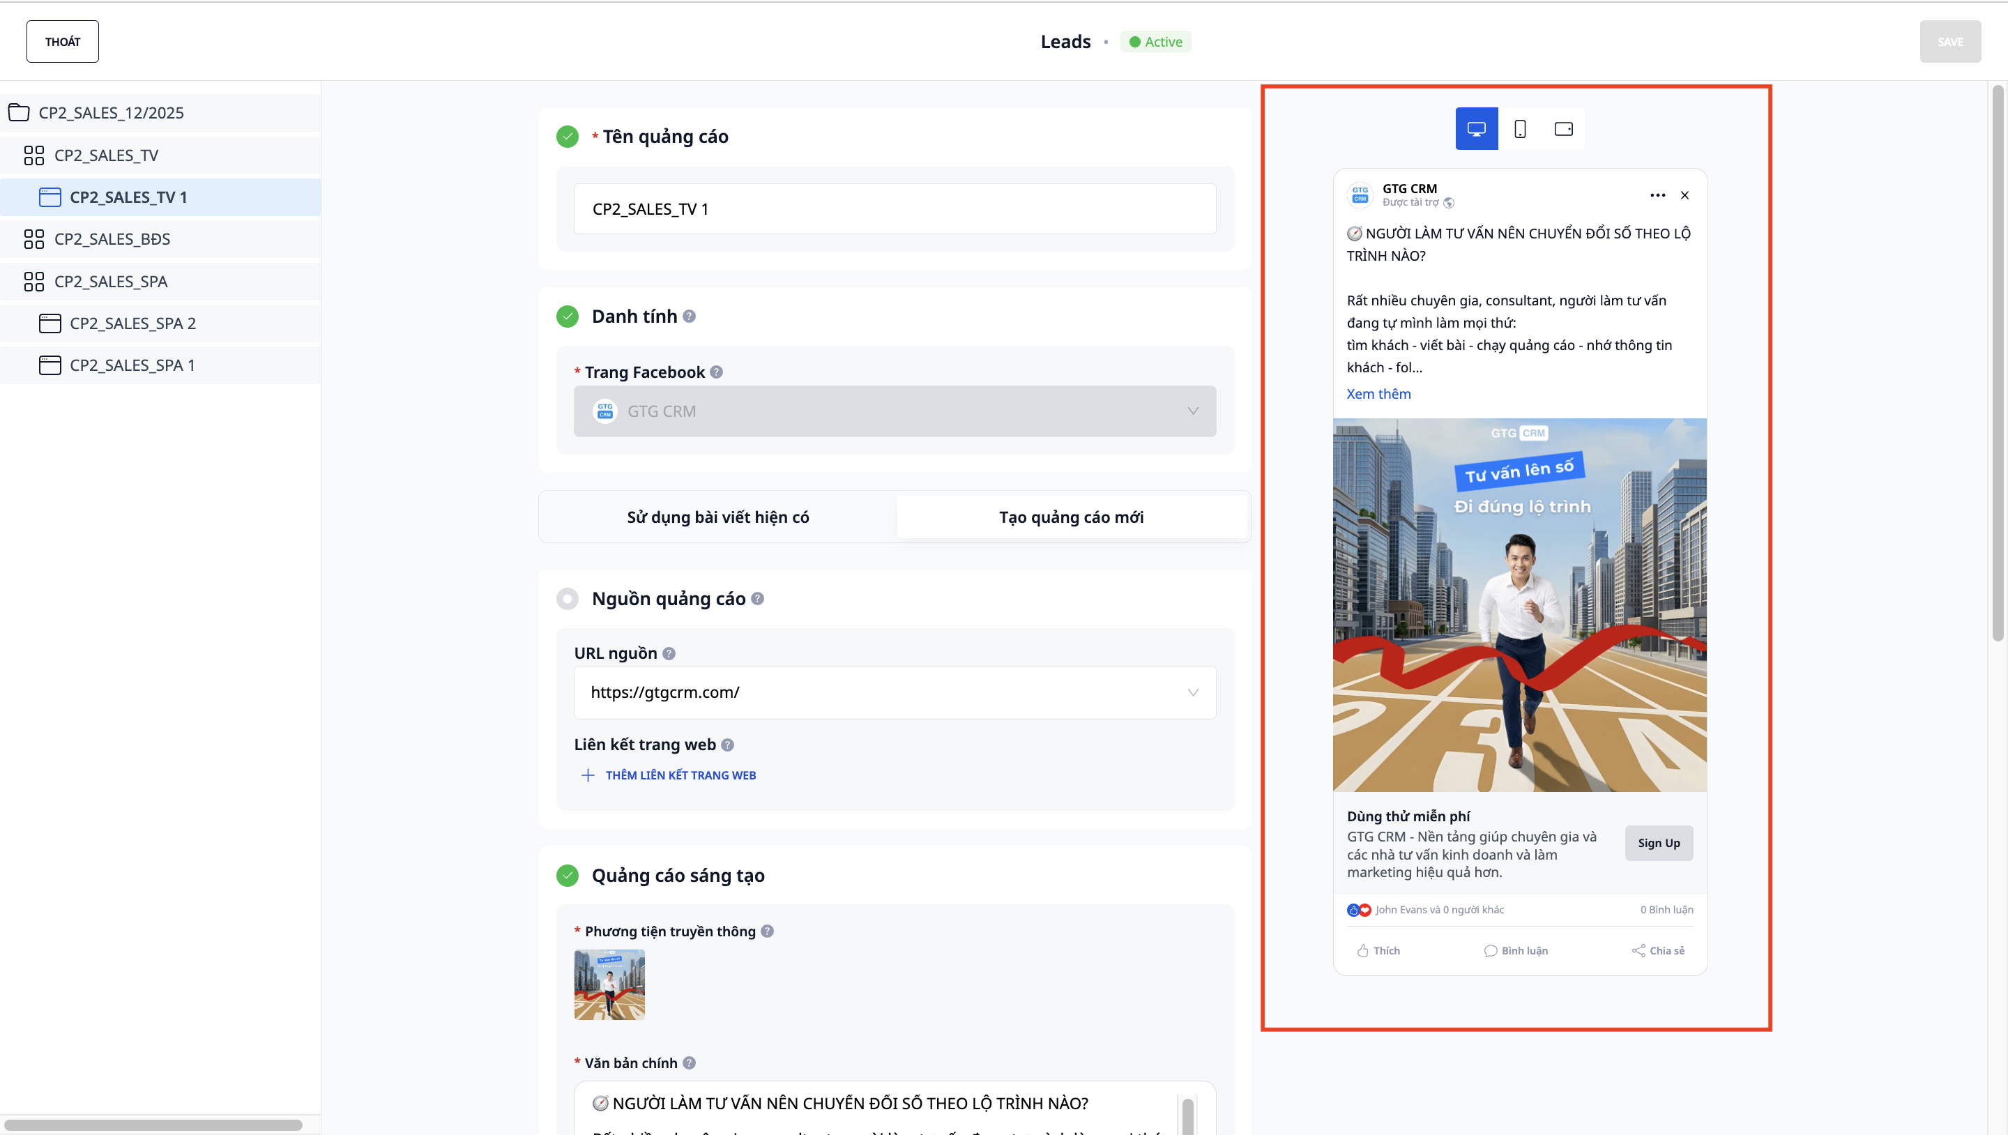Open the Trang Facebook GTG CRM dropdown
This screenshot has height=1135, width=2008.
point(894,411)
